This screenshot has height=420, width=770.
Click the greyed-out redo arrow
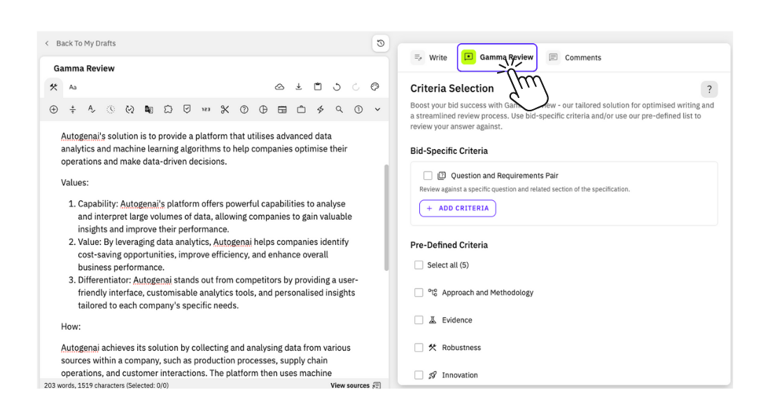[356, 87]
